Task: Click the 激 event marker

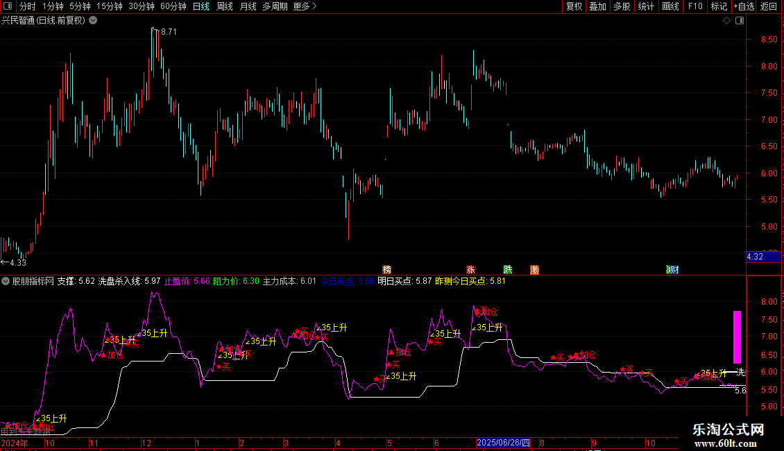Action: pos(534,269)
